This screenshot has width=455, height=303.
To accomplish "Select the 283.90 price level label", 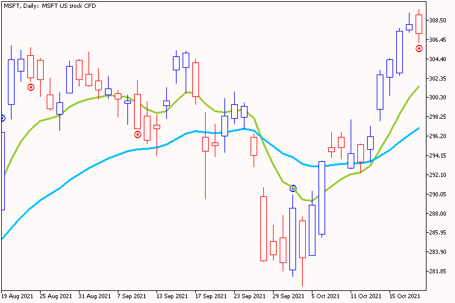I will click(437, 252).
